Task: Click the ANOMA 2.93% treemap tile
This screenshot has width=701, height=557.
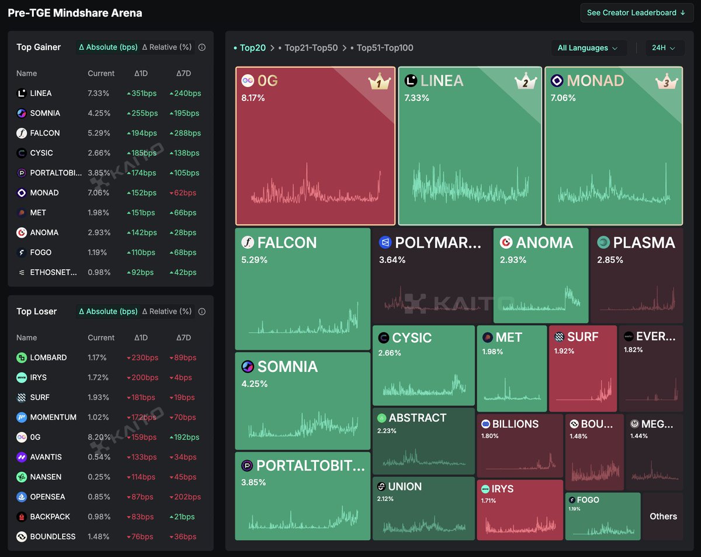Action: tap(541, 276)
